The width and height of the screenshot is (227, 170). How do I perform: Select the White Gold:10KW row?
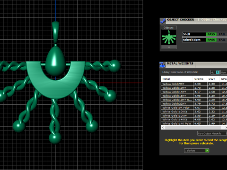tap(194, 116)
